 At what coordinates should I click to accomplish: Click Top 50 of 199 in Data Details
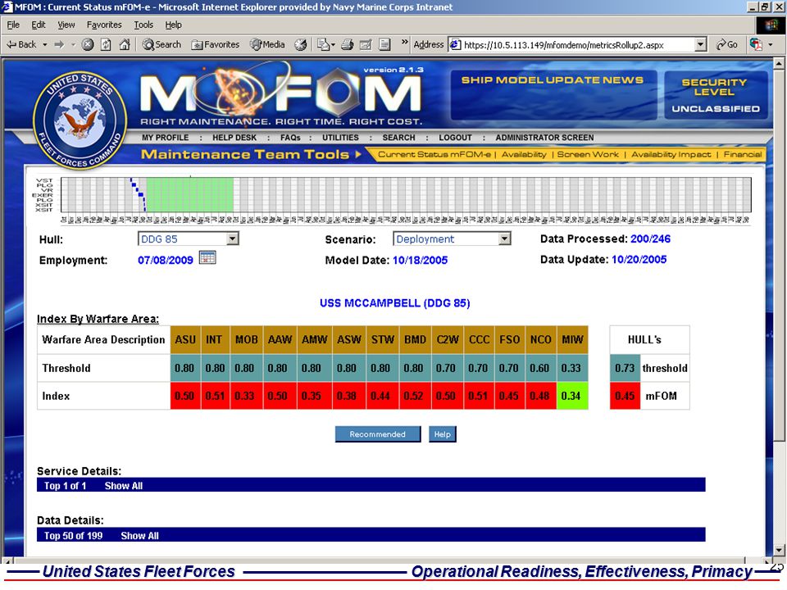(73, 536)
